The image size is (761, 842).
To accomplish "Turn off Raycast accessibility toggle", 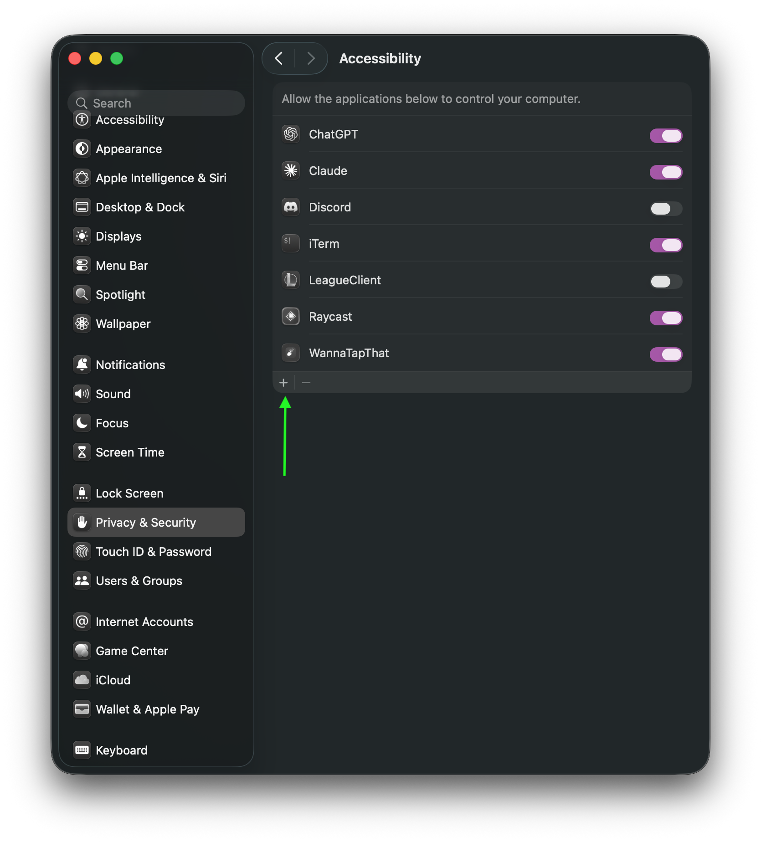I will [x=666, y=318].
